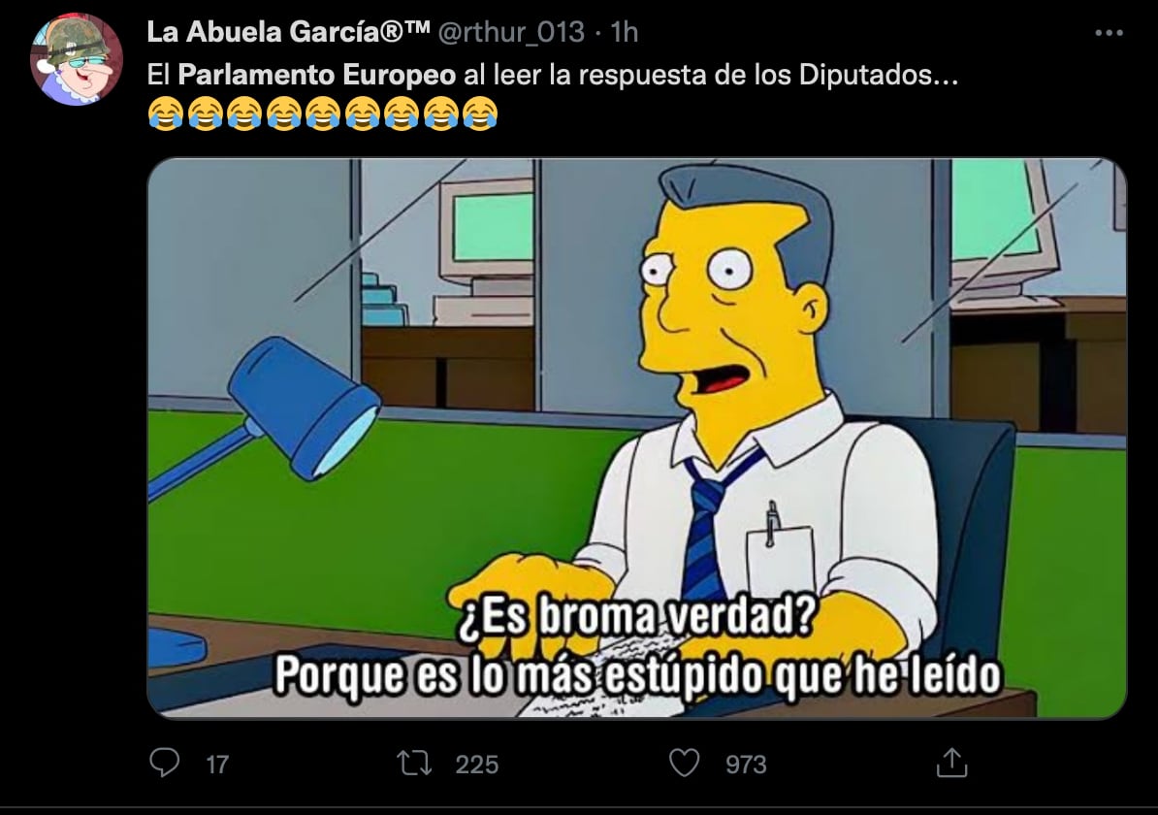
Task: Click the first laughing-crying emoji
Action: pyautogui.click(x=166, y=114)
